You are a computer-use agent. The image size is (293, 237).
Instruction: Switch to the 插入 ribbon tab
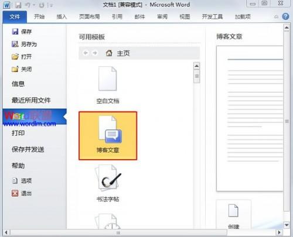tap(62, 16)
